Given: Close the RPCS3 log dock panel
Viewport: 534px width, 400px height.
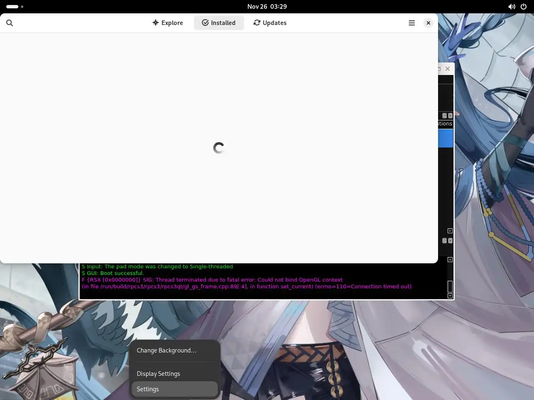Looking at the screenshot, I should (450, 240).
